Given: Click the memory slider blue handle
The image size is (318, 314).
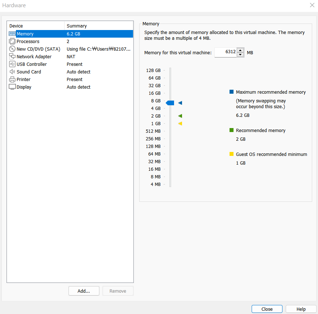Looking at the screenshot, I should (x=170, y=103).
